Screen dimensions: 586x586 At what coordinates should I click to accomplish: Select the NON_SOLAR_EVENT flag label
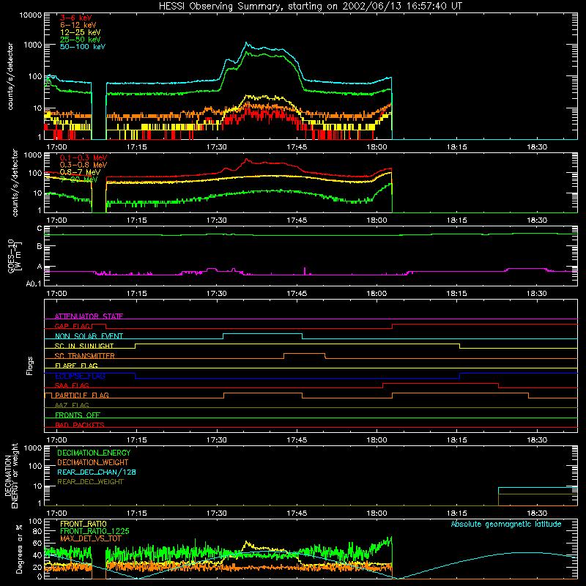pyautogui.click(x=89, y=336)
